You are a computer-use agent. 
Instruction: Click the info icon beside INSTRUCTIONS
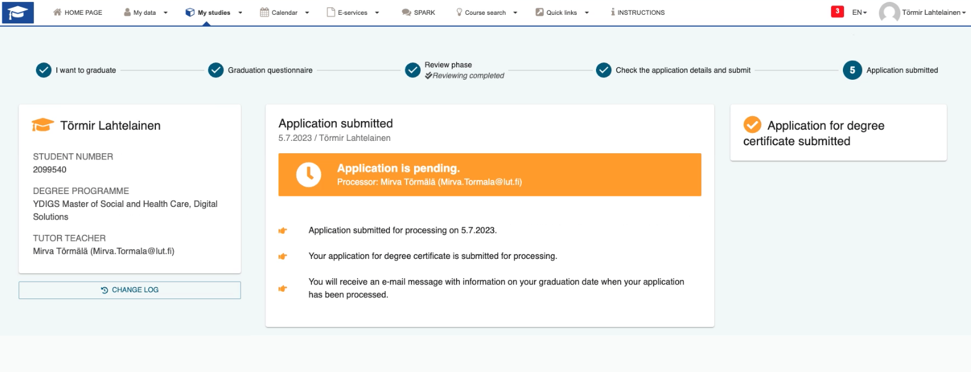613,12
